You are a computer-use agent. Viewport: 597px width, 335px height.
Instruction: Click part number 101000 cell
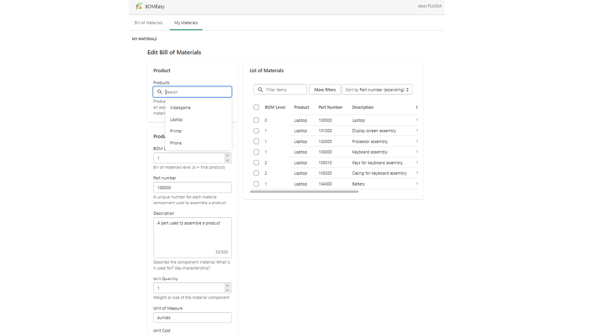[x=326, y=131]
